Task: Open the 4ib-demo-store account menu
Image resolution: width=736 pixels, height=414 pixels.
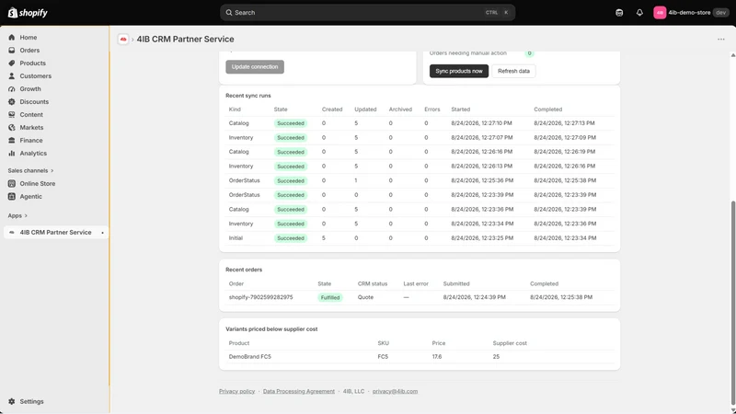Action: [x=691, y=13]
